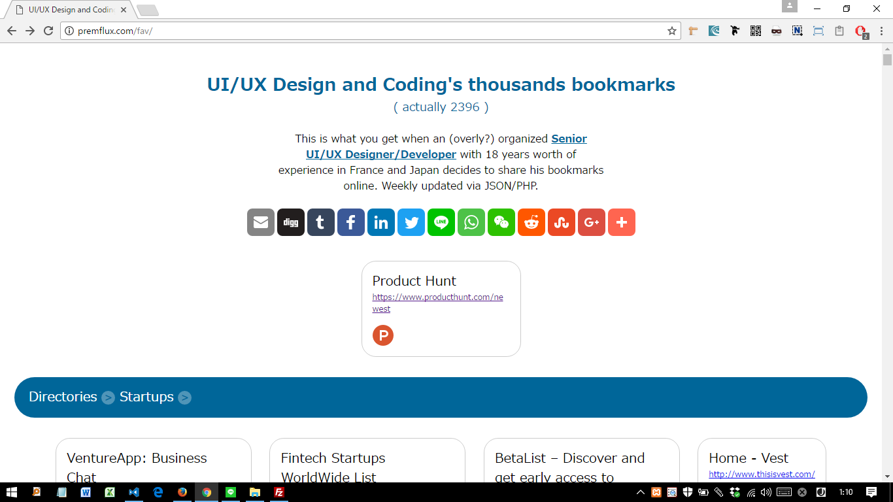Share the page on LinkedIn
This screenshot has height=502, width=893.
coord(381,222)
